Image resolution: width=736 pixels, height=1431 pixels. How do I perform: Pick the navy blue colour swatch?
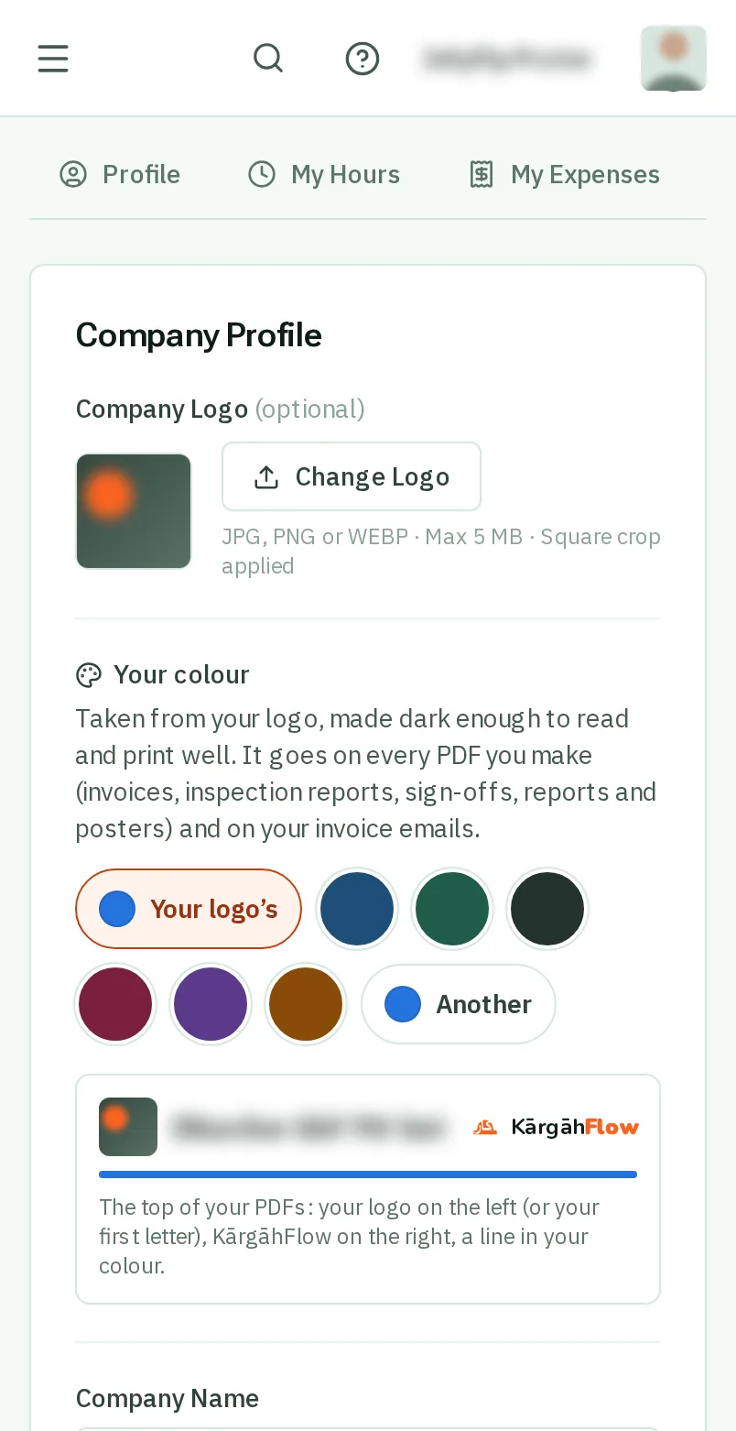coord(357,909)
